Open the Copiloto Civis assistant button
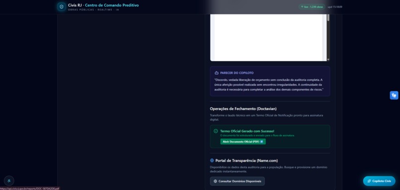This screenshot has width=400, height=190. coord(379,181)
